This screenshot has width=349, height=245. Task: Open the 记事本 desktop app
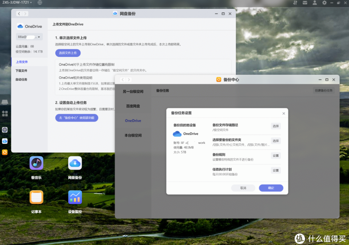point(36,197)
